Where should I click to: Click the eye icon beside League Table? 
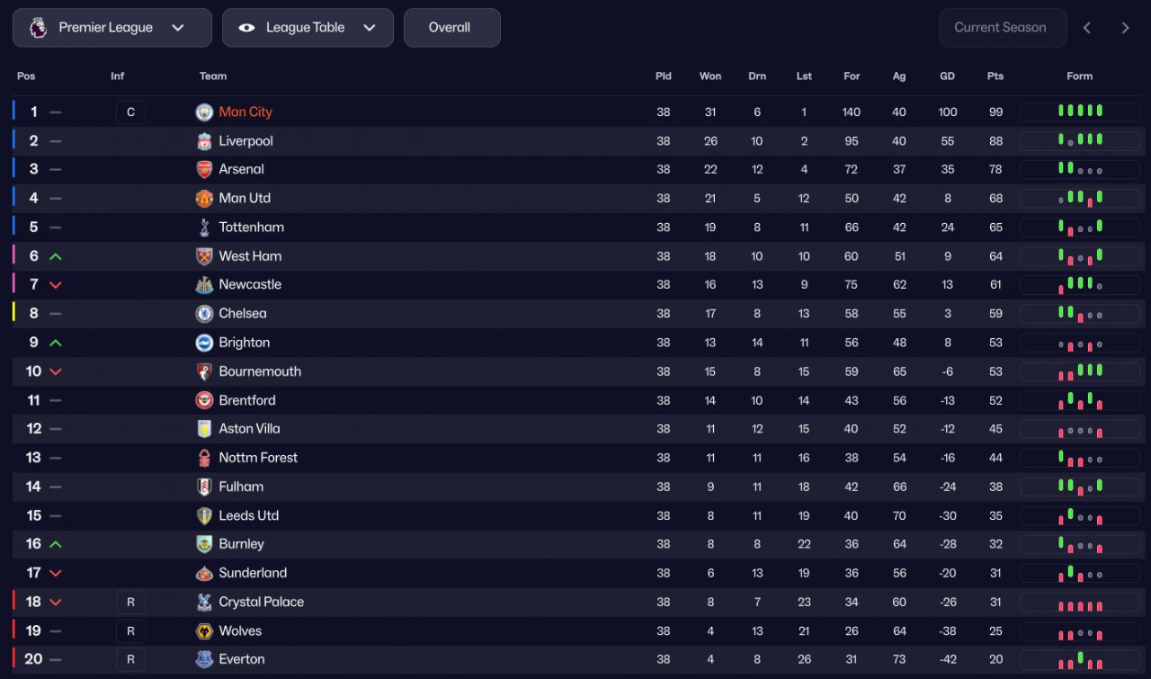246,28
